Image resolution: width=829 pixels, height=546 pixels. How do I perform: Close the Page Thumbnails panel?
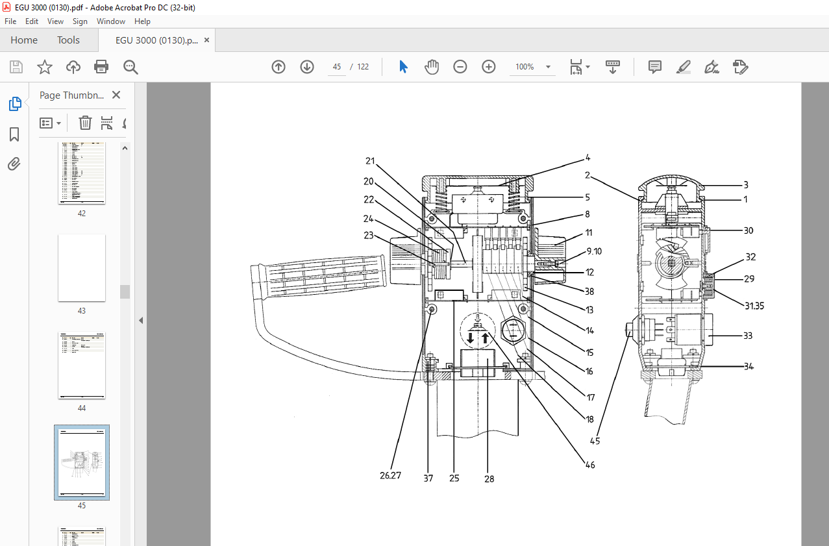[x=116, y=95]
